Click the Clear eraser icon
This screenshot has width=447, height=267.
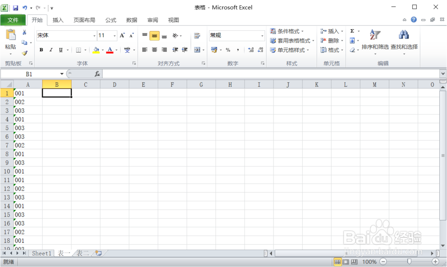352,50
